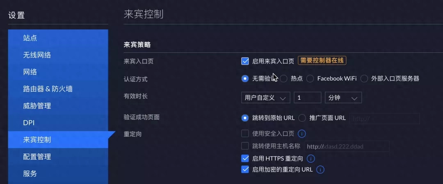This screenshot has width=443, height=184.
Task: Select 外部入口页服务器 radio option
Action: coord(364,79)
